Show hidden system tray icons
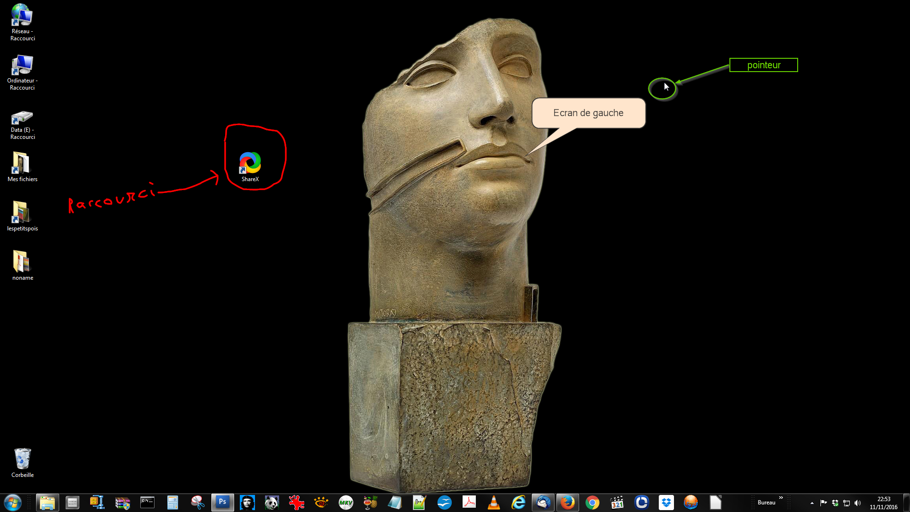 pyautogui.click(x=812, y=503)
